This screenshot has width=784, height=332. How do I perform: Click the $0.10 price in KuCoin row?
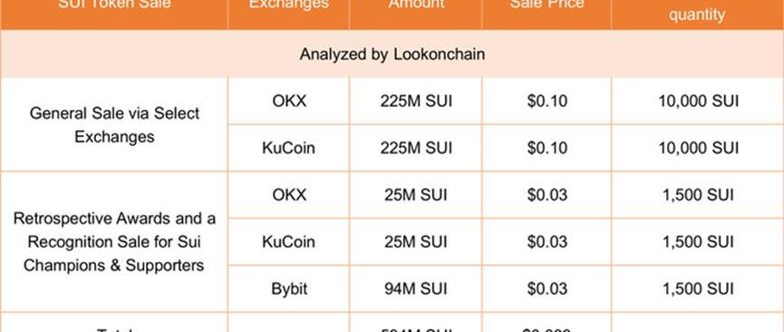[547, 148]
